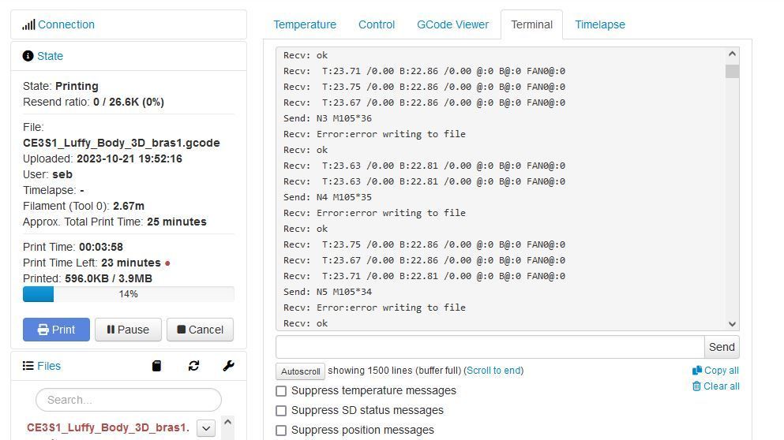Open the GCode Viewer tab
Image resolution: width=784 pixels, height=440 pixels.
pos(452,24)
